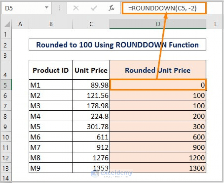Select row 13 header
This screenshot has width=224, height=183.
[6, 168]
